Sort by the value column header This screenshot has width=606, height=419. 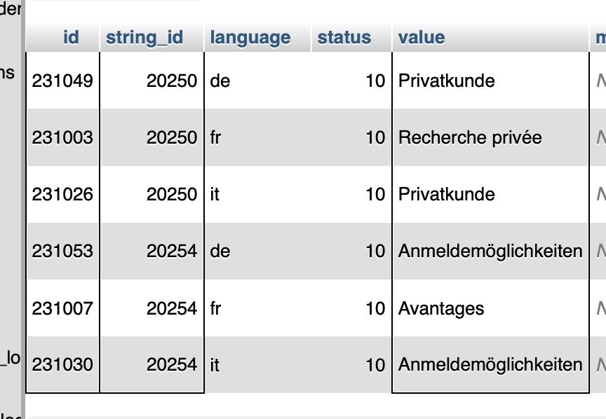click(422, 37)
